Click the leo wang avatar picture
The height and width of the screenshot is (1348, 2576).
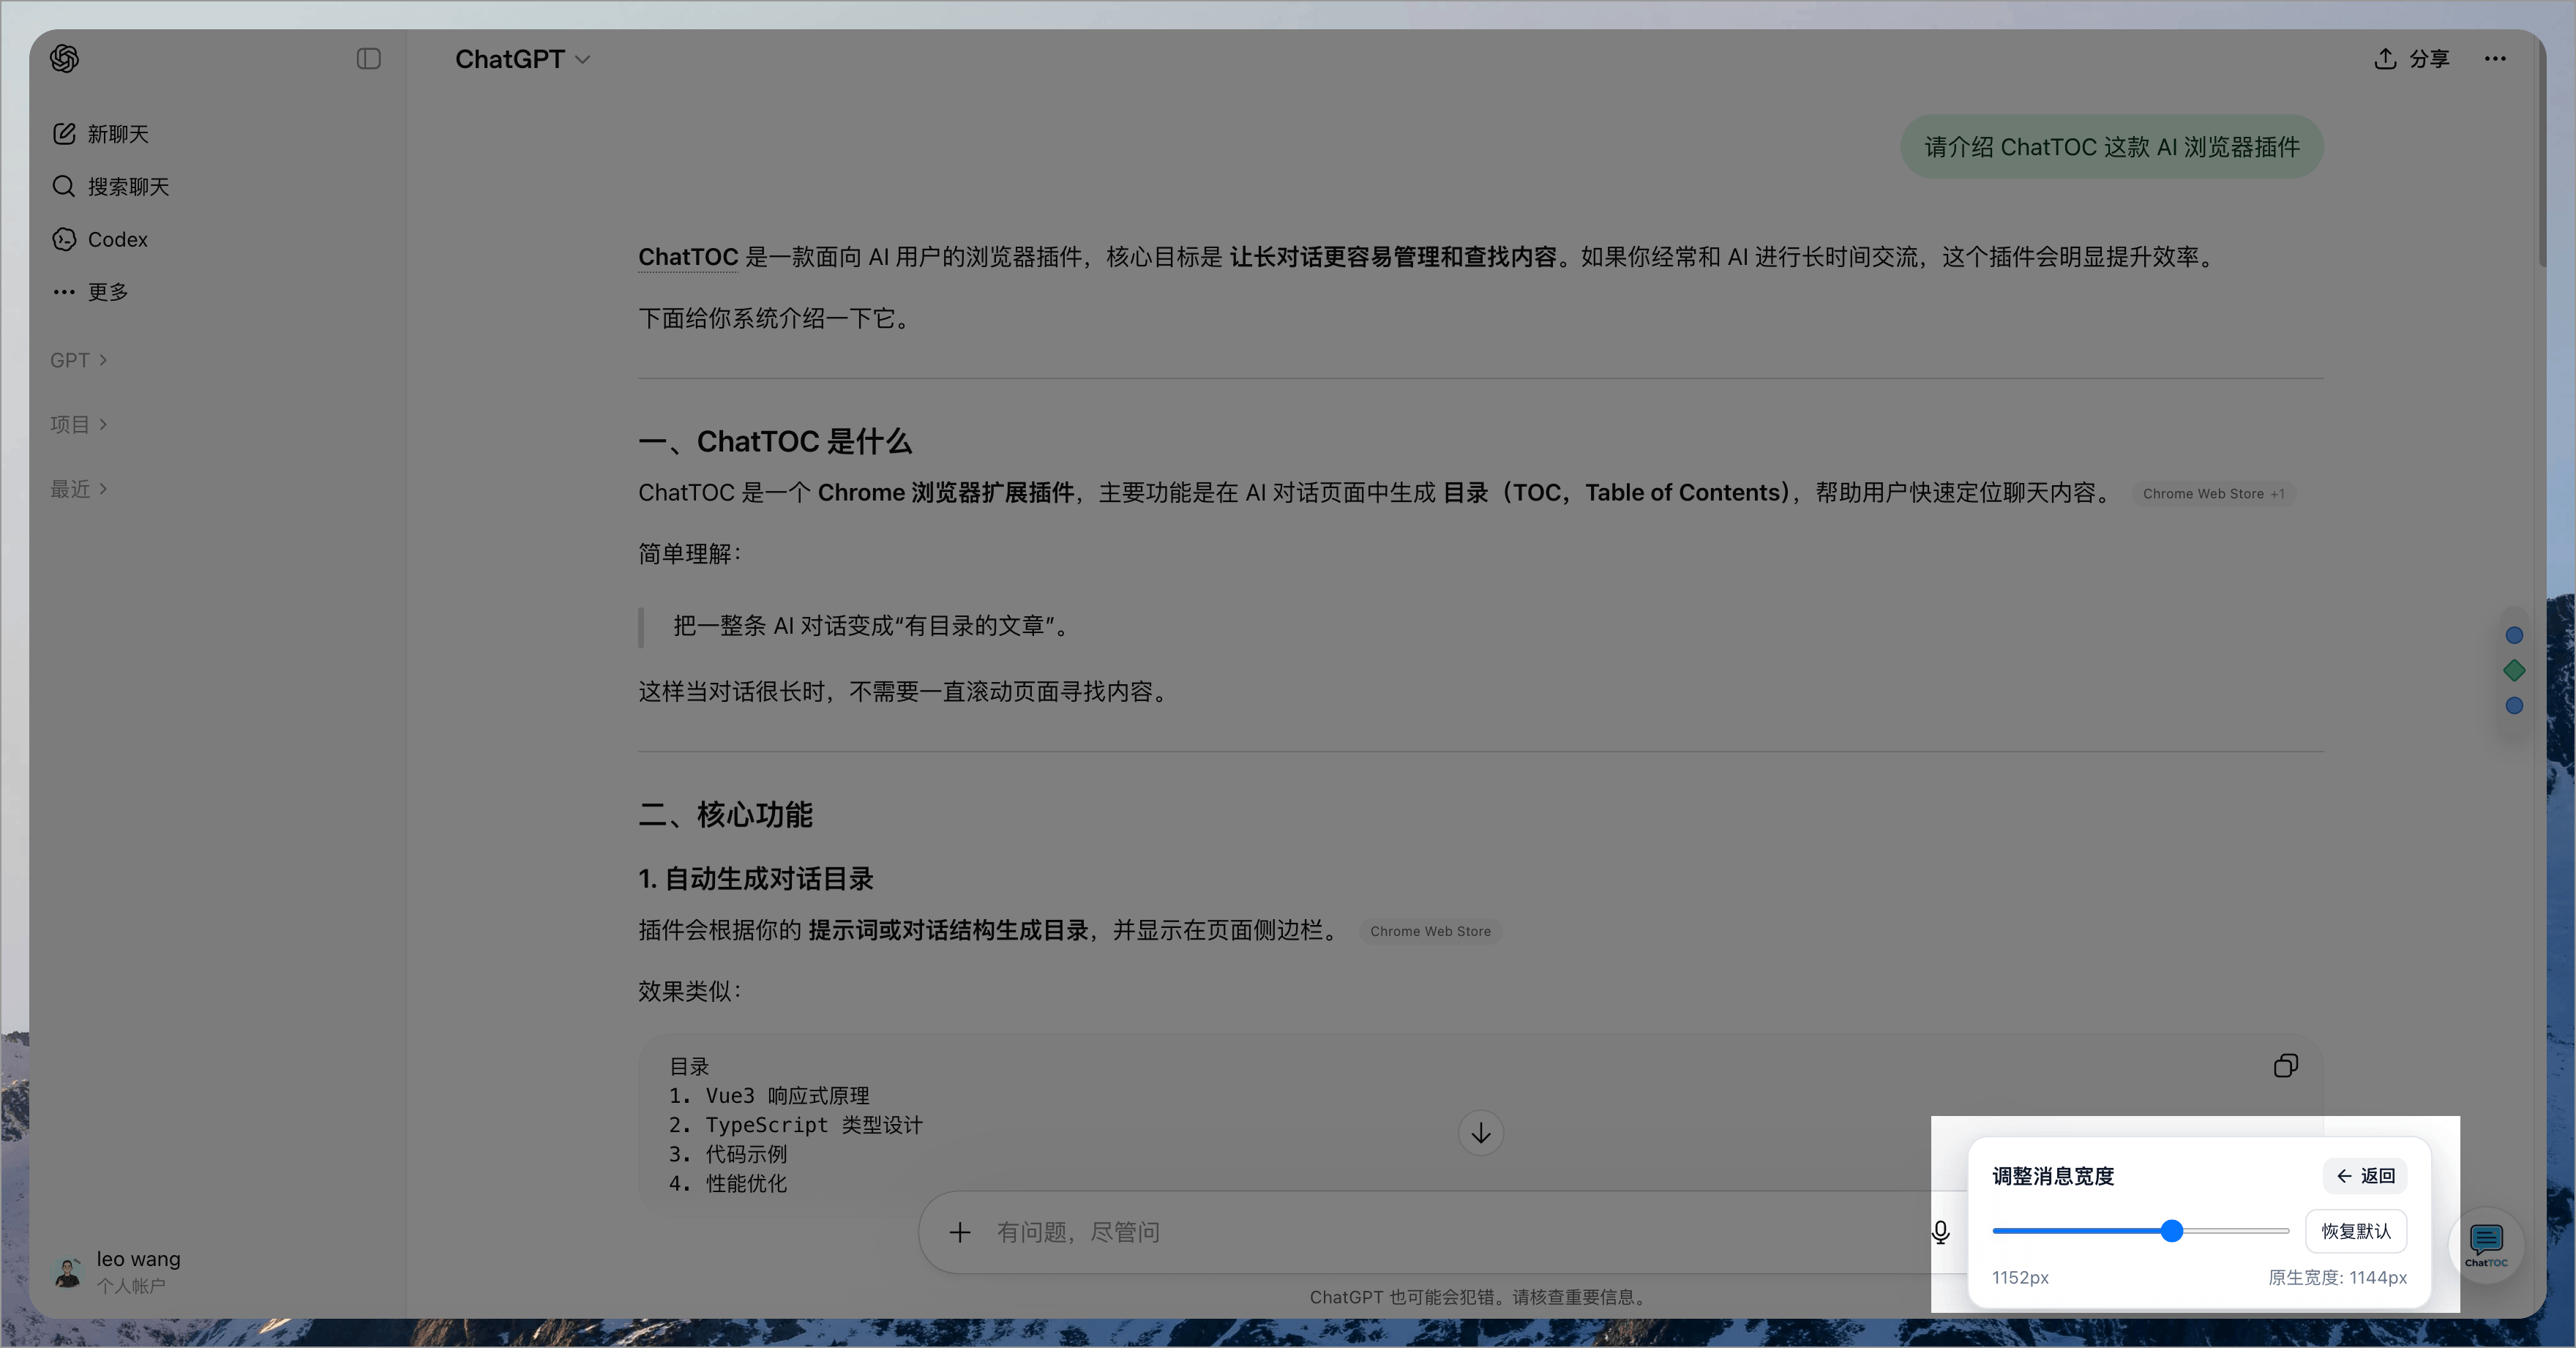coord(67,1272)
